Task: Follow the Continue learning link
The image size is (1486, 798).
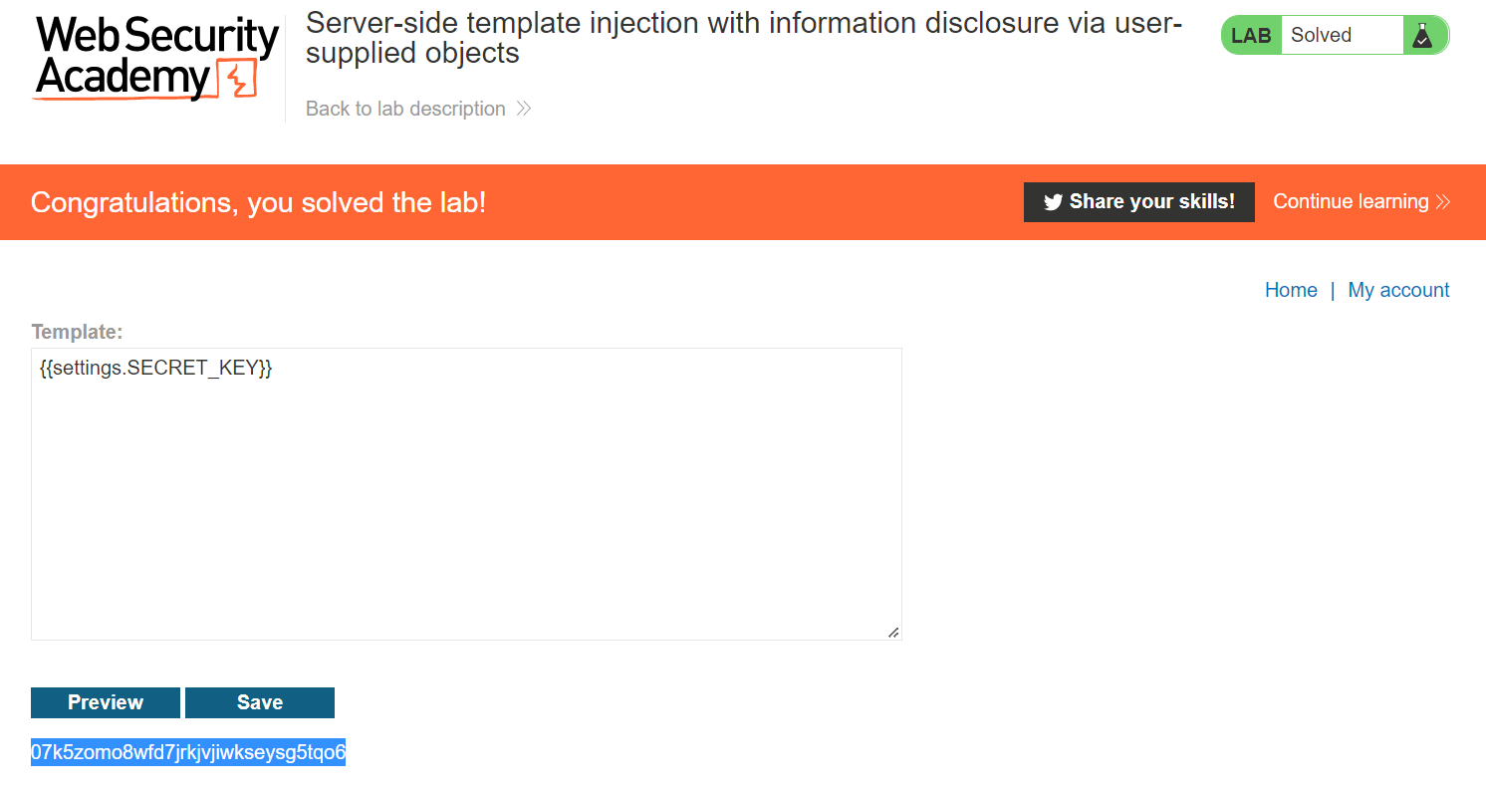Action: coord(1351,202)
